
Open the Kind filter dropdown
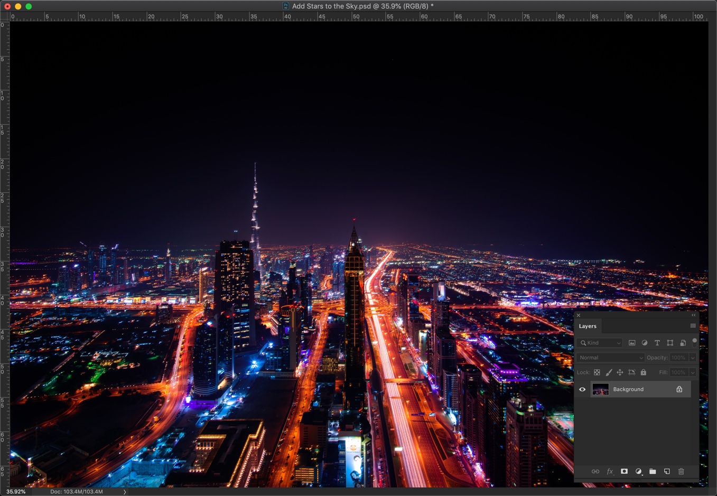pyautogui.click(x=600, y=343)
